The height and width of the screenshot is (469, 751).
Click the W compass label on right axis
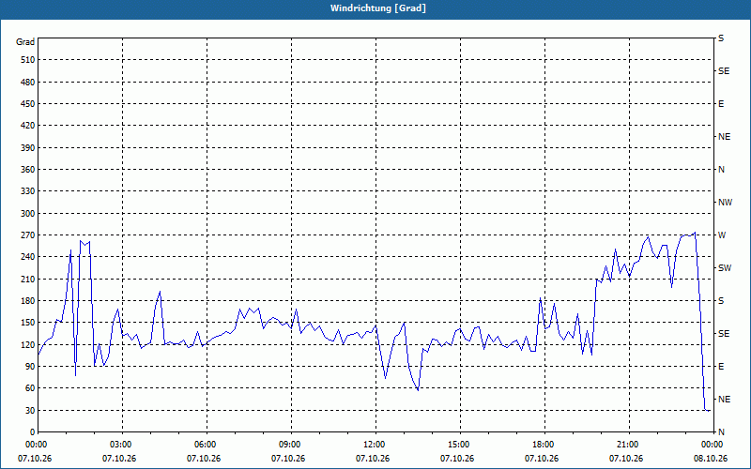[x=722, y=235]
